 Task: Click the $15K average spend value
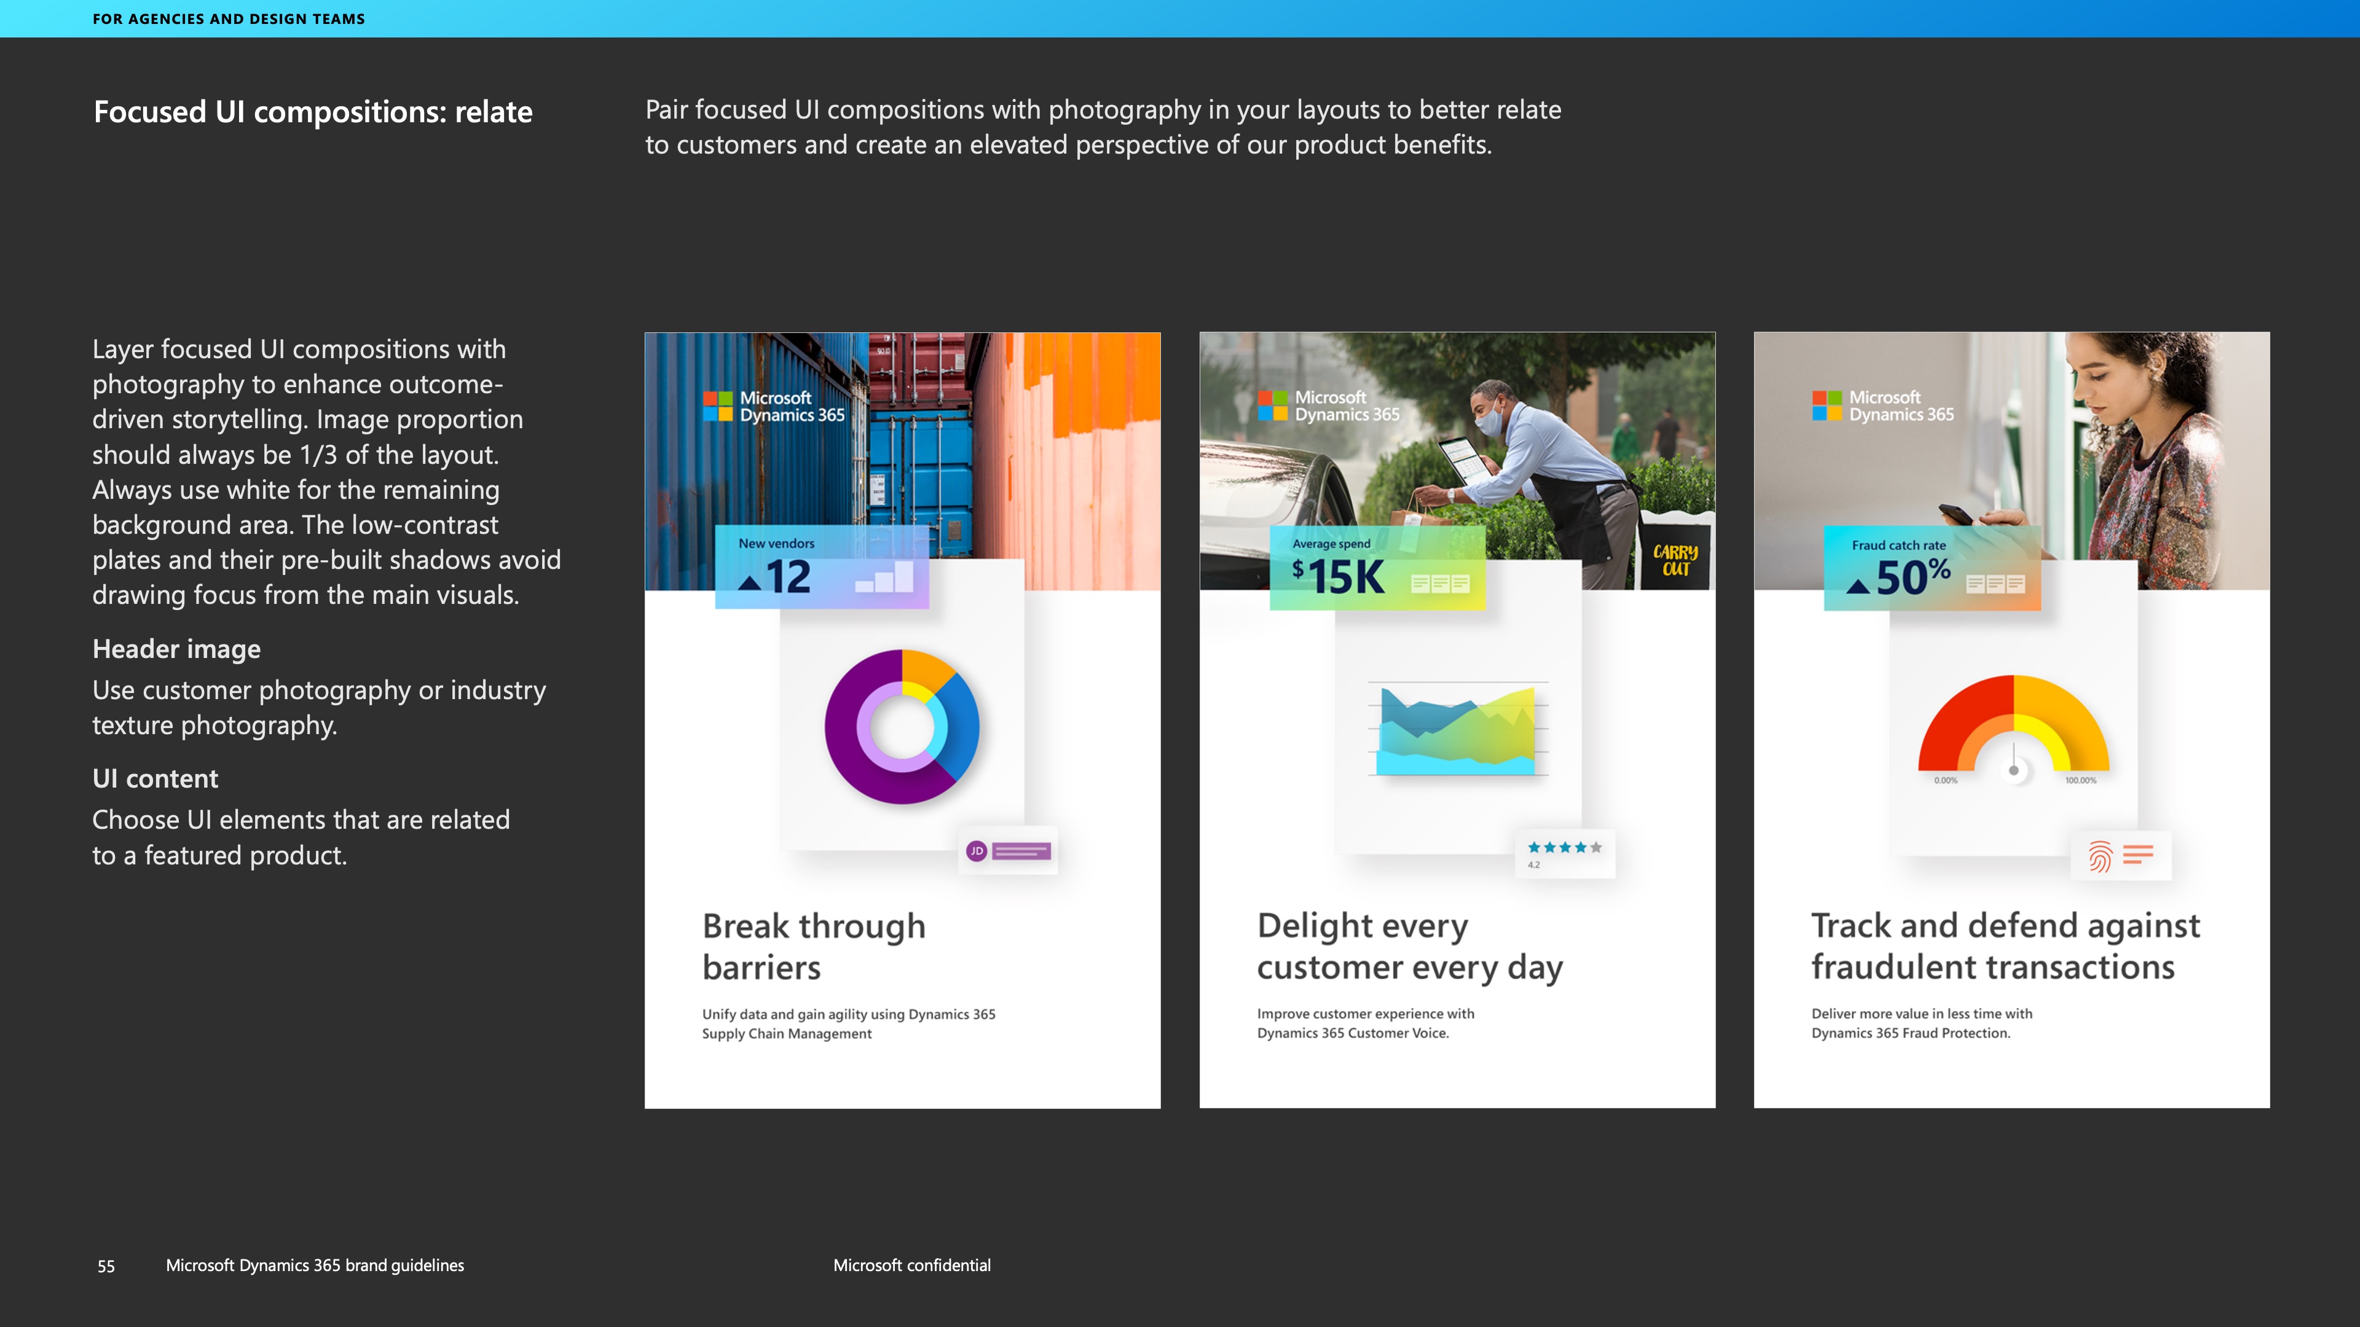tap(1337, 577)
